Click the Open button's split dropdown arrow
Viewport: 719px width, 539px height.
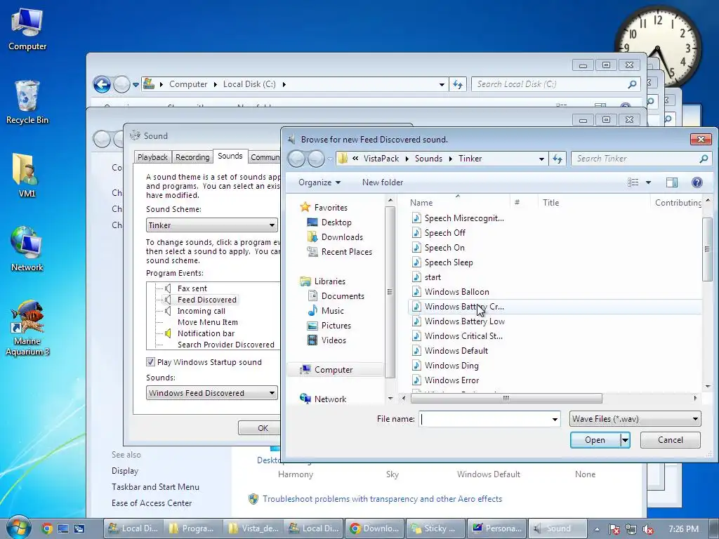624,440
